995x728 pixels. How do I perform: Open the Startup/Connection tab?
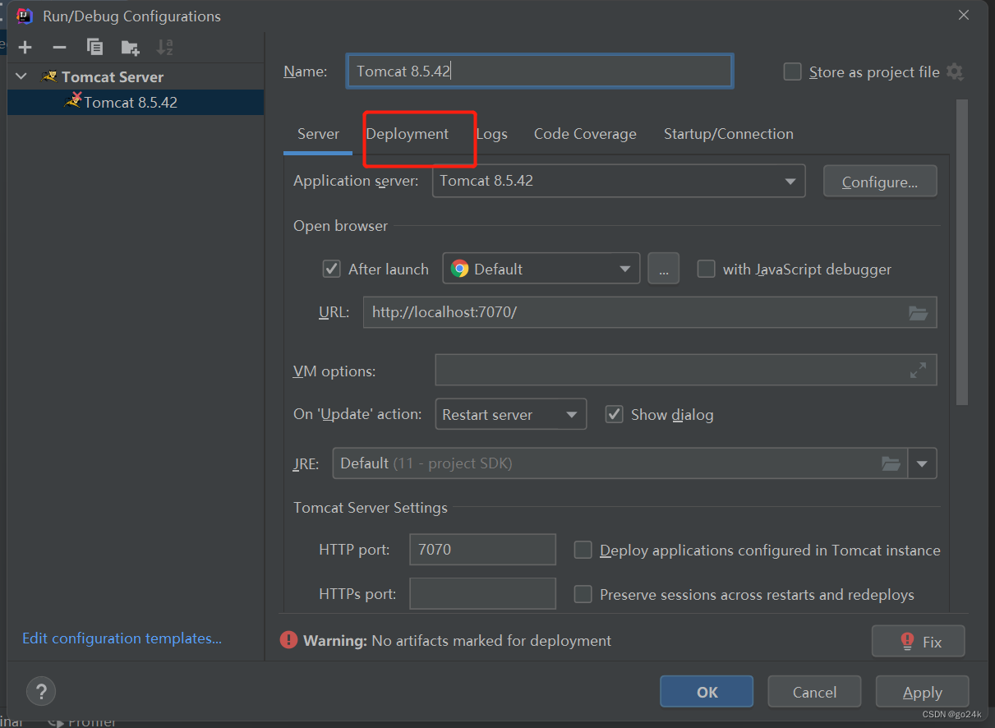click(729, 134)
